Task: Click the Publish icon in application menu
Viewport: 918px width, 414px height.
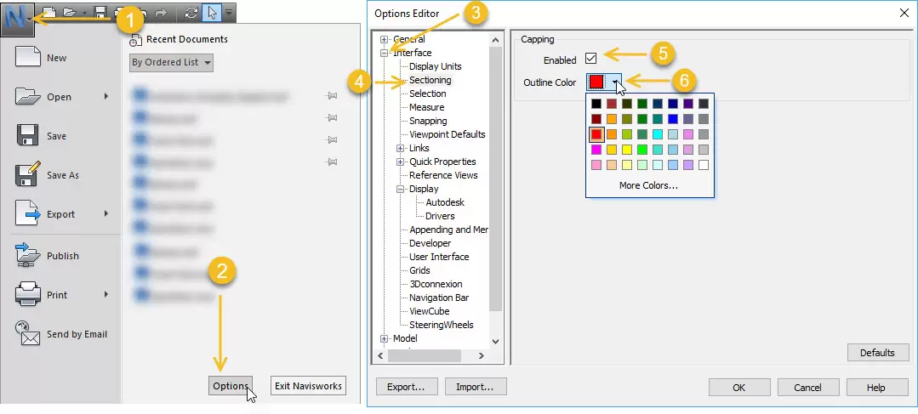Action: [x=28, y=255]
